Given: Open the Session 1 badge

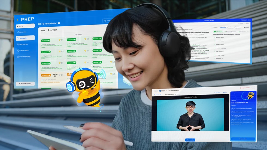Looking at the screenshot, I should [x=45, y=41].
